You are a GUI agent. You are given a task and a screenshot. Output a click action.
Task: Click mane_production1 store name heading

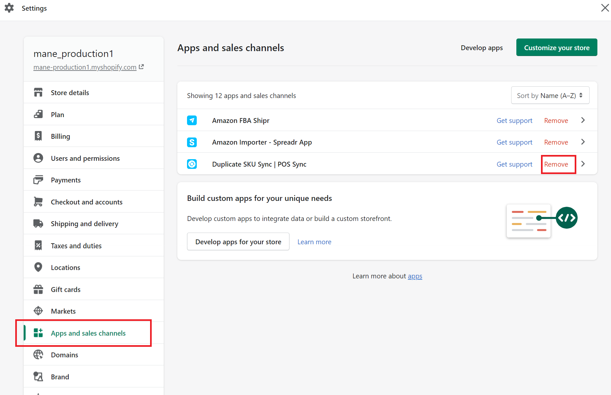(74, 53)
